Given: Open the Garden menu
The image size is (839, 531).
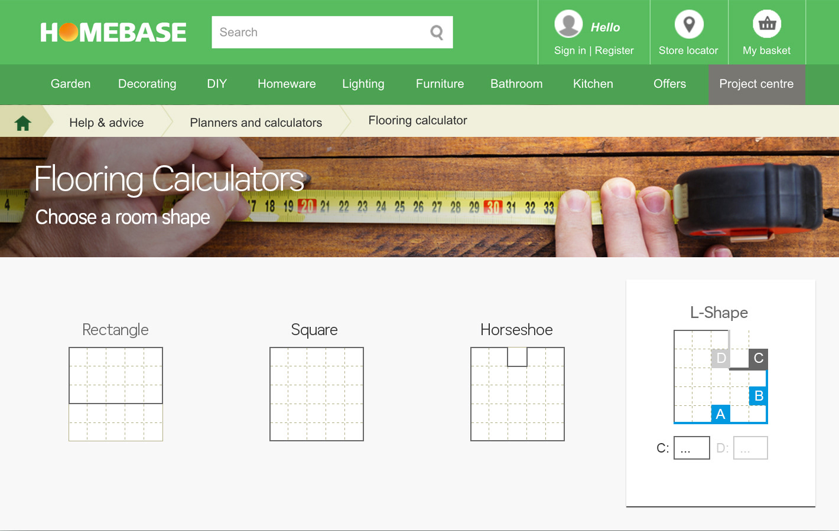Looking at the screenshot, I should 71,84.
